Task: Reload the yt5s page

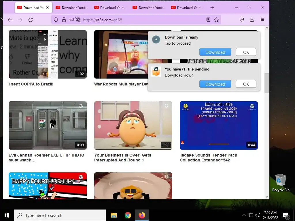Action: coord(31,20)
